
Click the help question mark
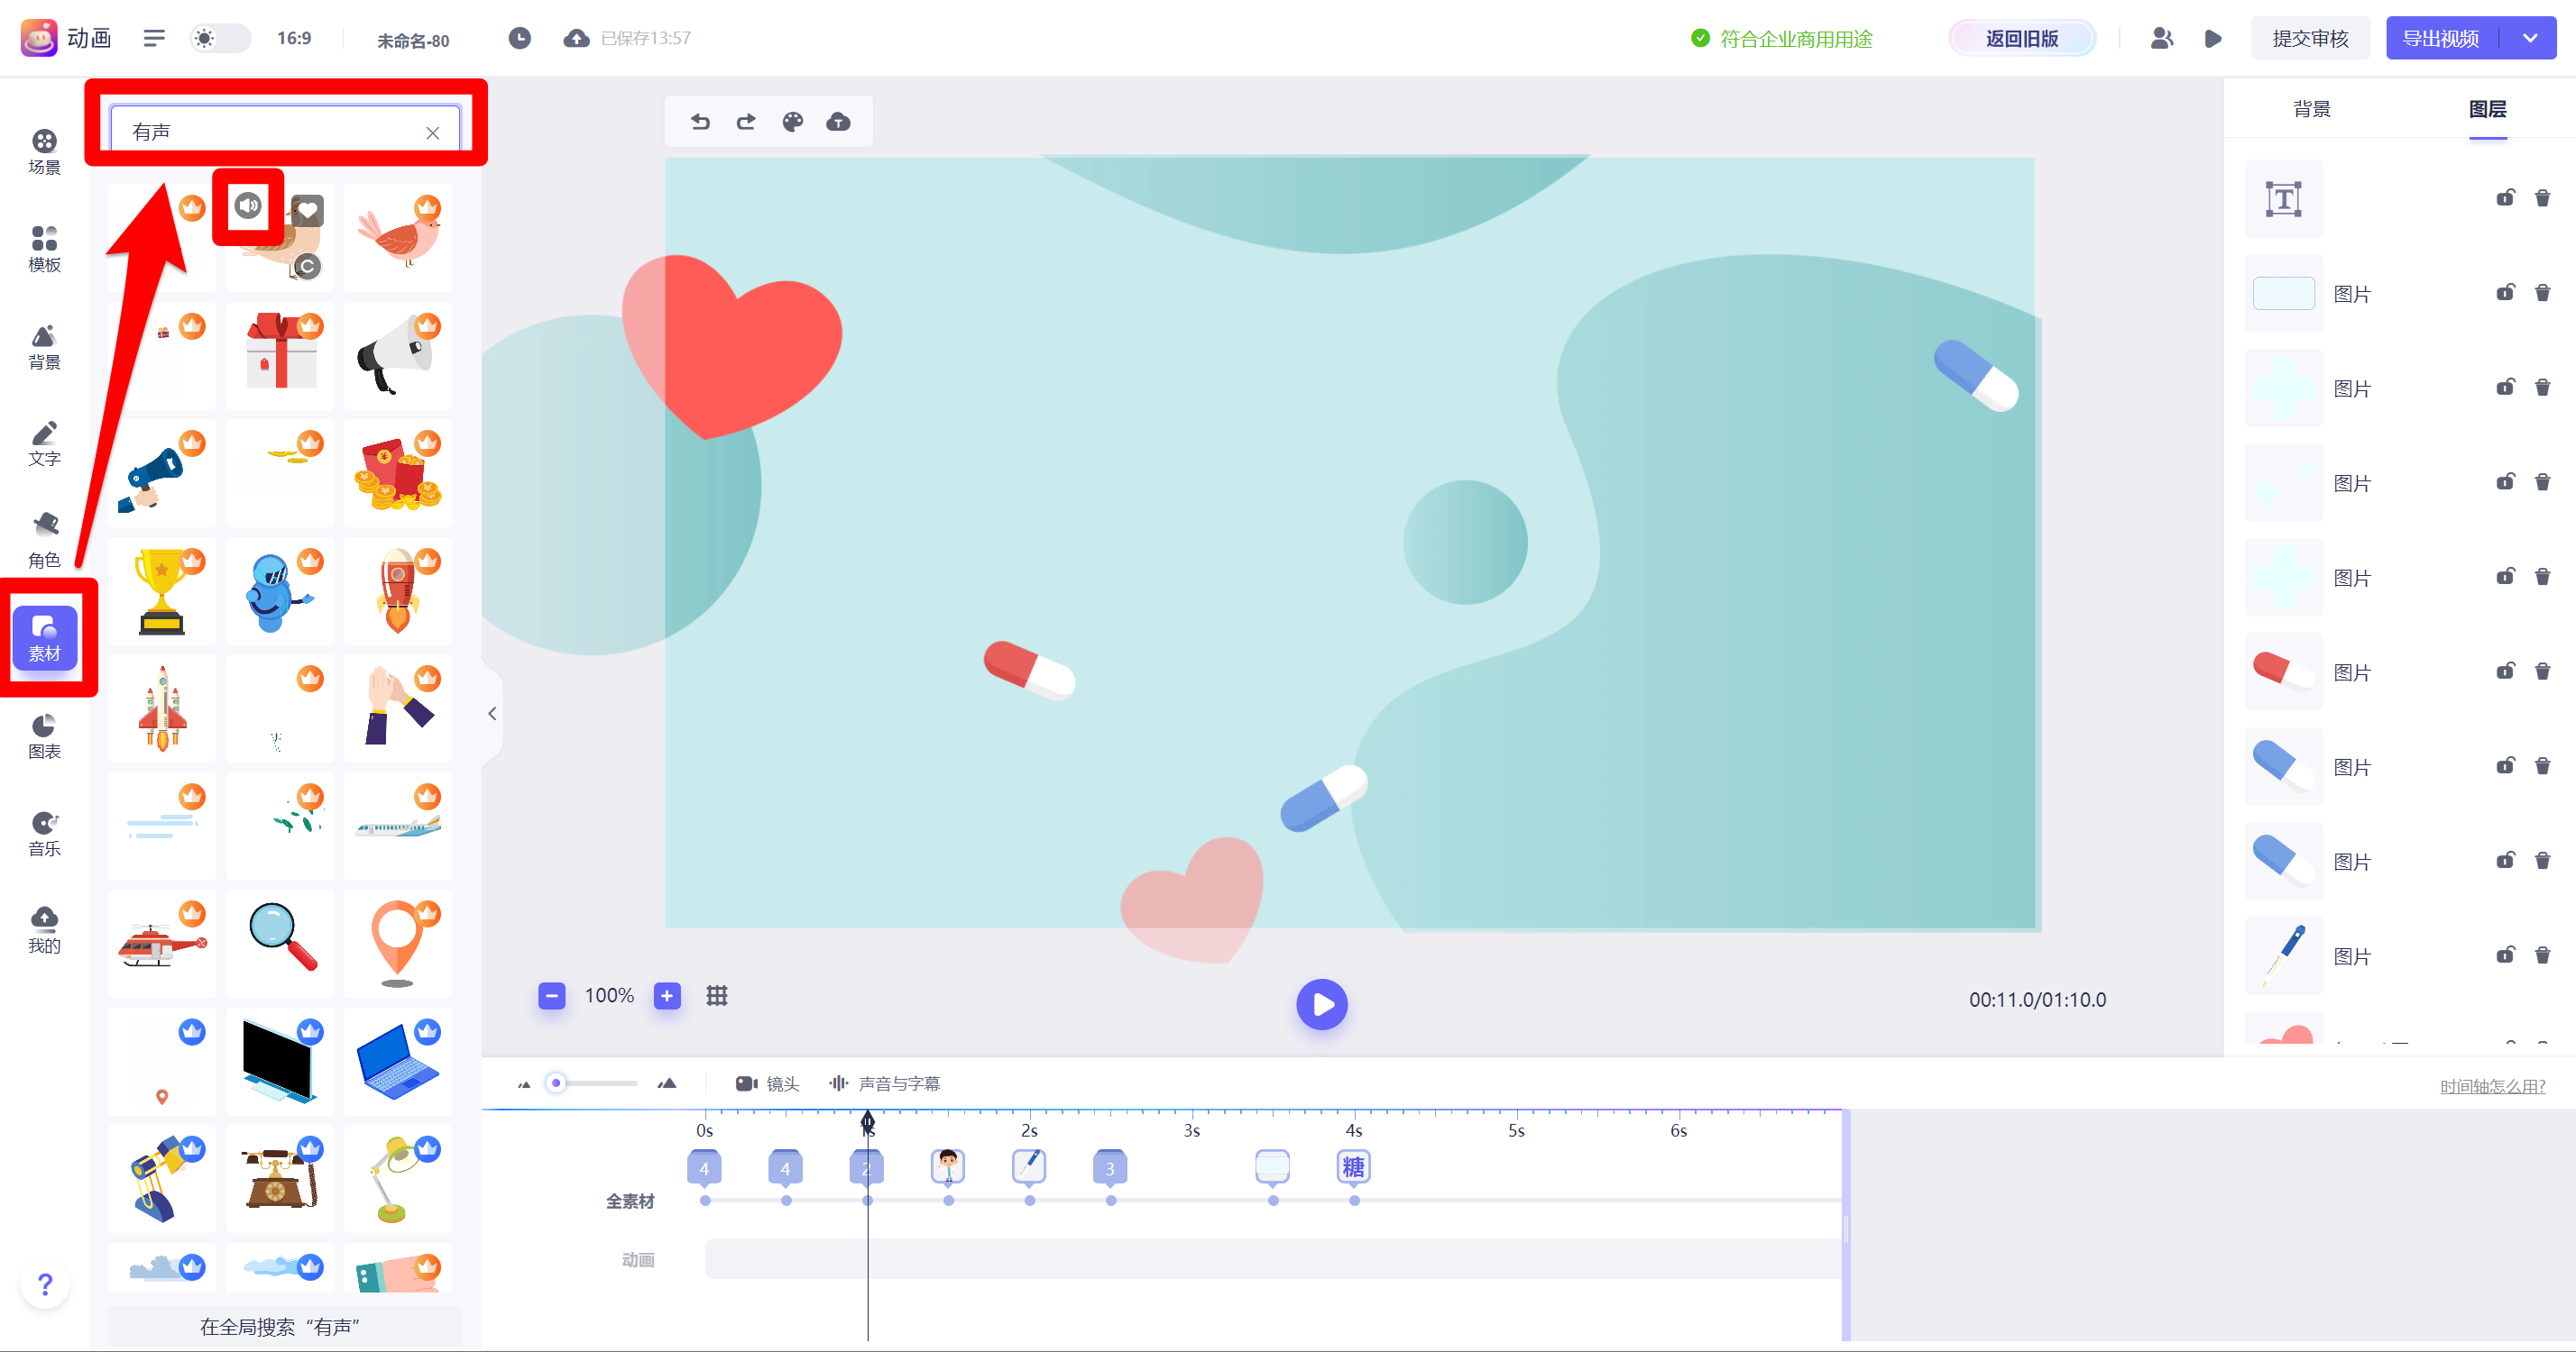tap(45, 1284)
